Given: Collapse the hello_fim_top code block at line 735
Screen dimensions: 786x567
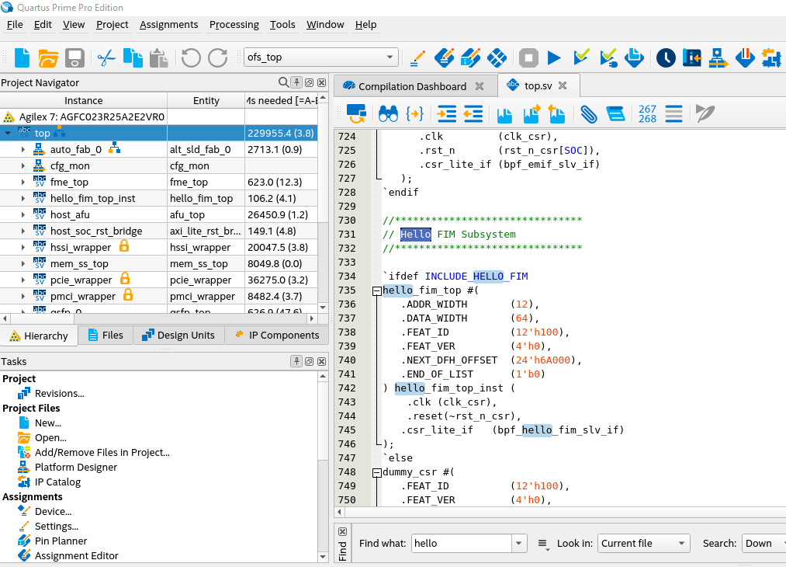Looking at the screenshot, I should (x=377, y=290).
